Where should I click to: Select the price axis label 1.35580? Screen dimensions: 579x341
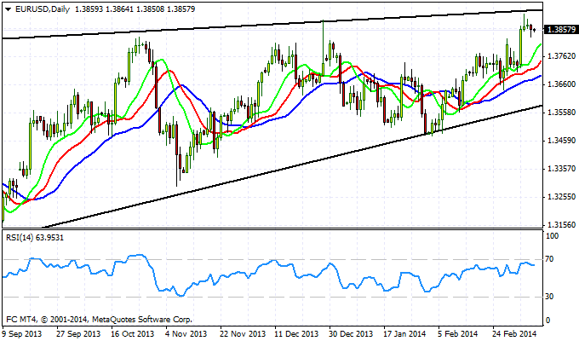[x=562, y=113]
